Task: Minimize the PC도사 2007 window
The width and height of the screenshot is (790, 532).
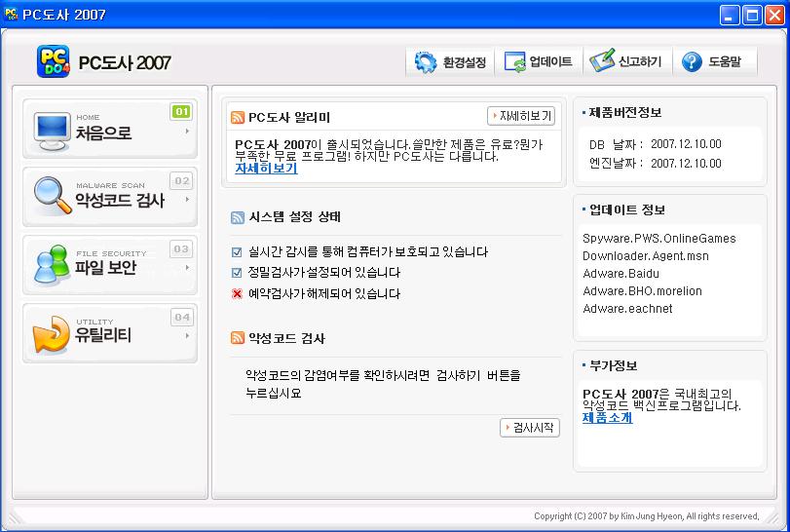Action: click(729, 16)
